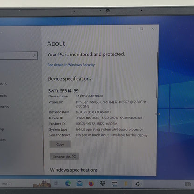
Task: Click the yellow taskbar icon next to Amazon
Action: [x=126, y=184]
